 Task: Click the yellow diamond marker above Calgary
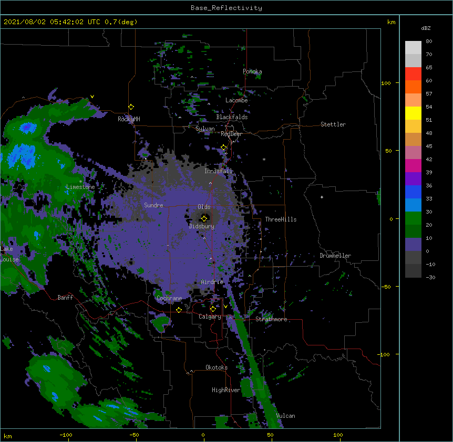point(213,309)
